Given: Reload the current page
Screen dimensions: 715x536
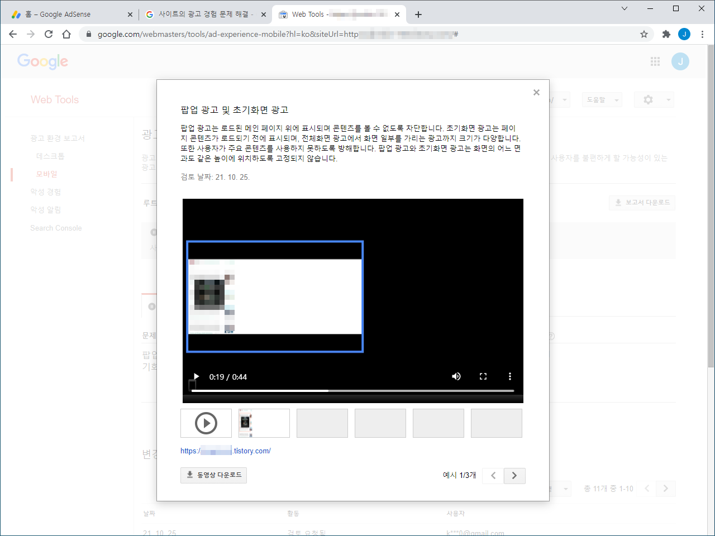Looking at the screenshot, I should tap(49, 34).
